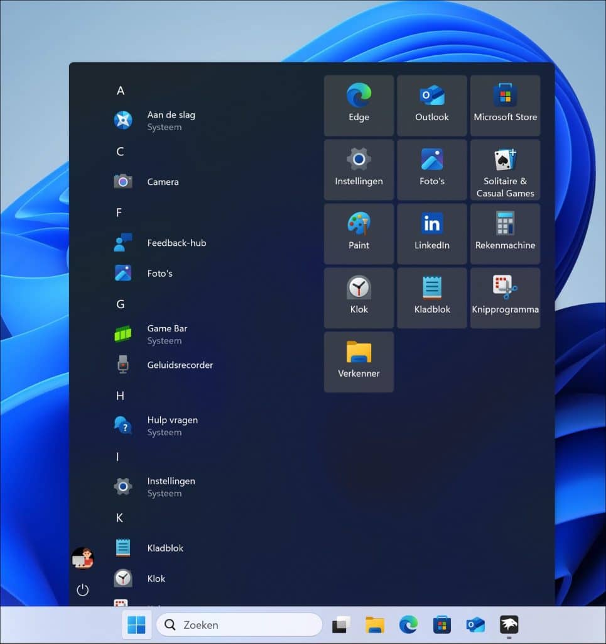Launch Knipprogramma snipping tool tile

tap(505, 297)
